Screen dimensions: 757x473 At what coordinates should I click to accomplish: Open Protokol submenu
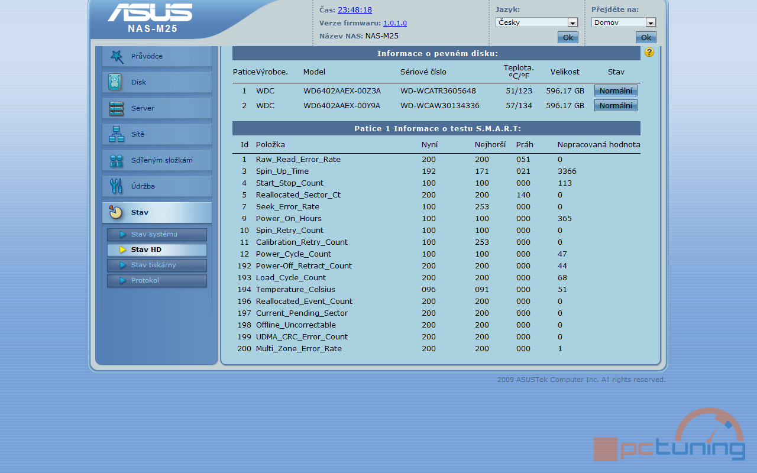point(157,280)
